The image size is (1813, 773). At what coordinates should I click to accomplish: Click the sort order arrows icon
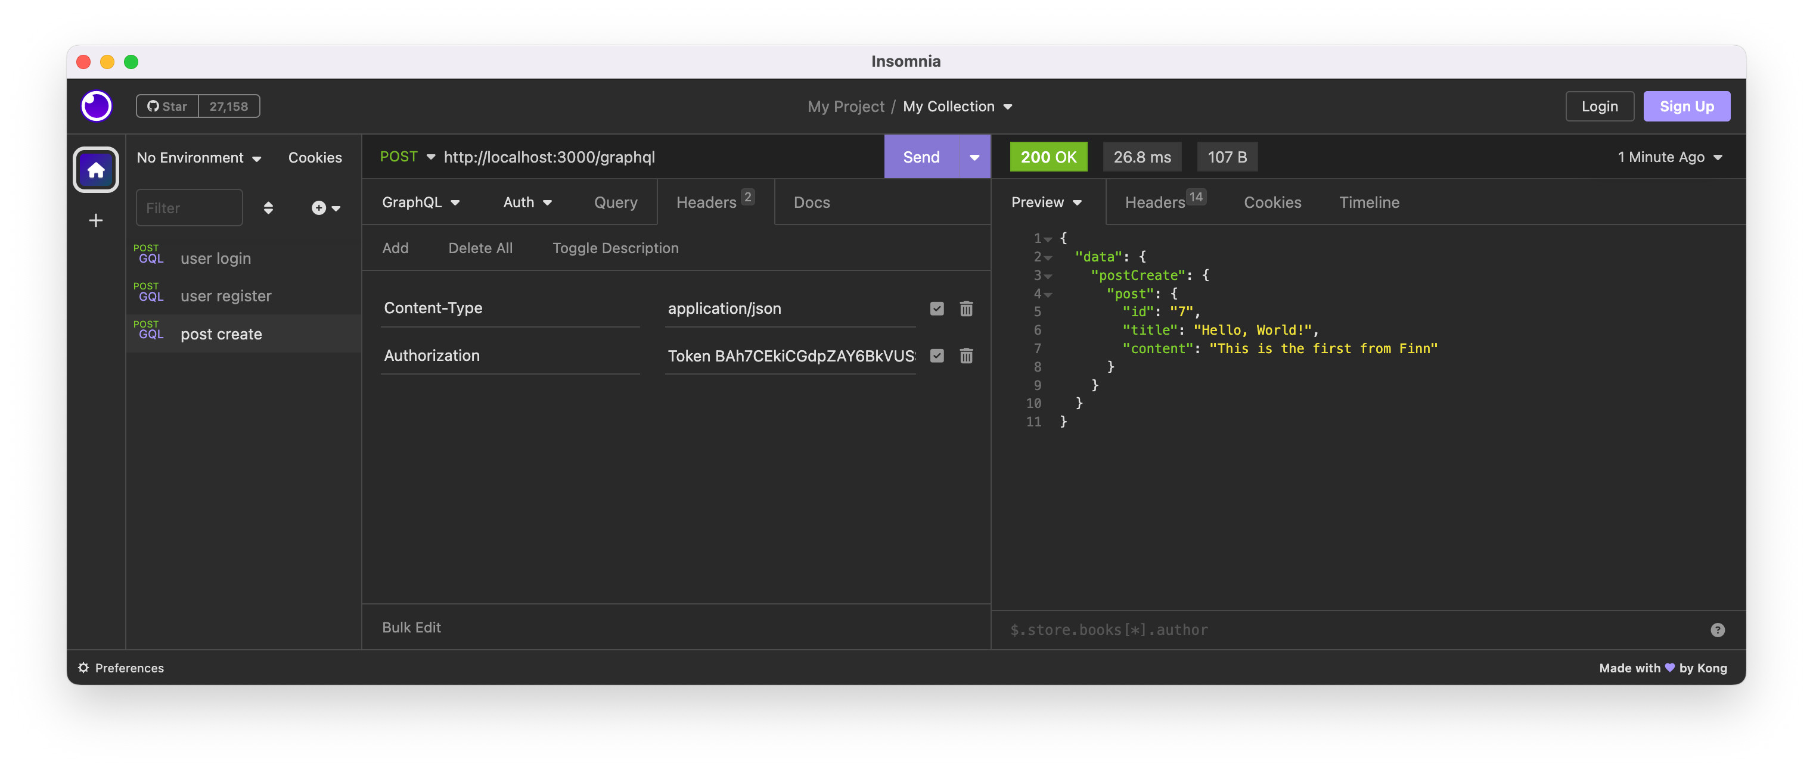click(268, 208)
